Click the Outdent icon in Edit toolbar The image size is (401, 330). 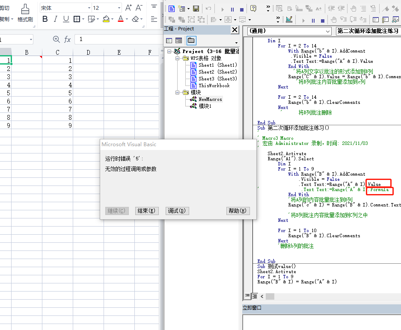click(341, 9)
